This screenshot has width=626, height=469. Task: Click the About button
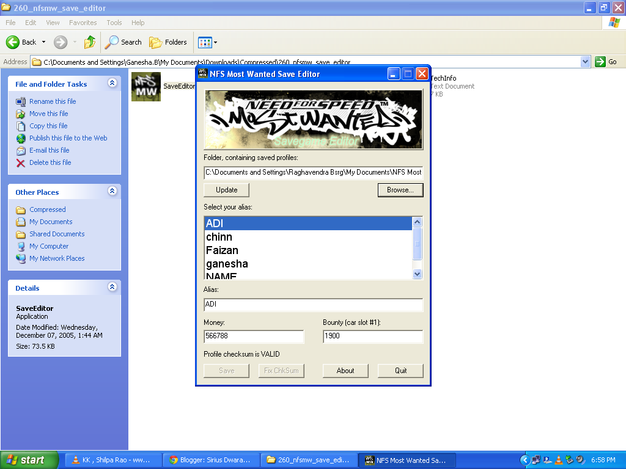click(x=345, y=371)
